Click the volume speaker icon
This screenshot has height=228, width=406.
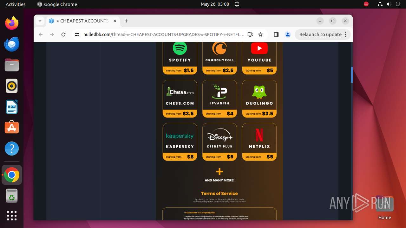click(x=389, y=4)
